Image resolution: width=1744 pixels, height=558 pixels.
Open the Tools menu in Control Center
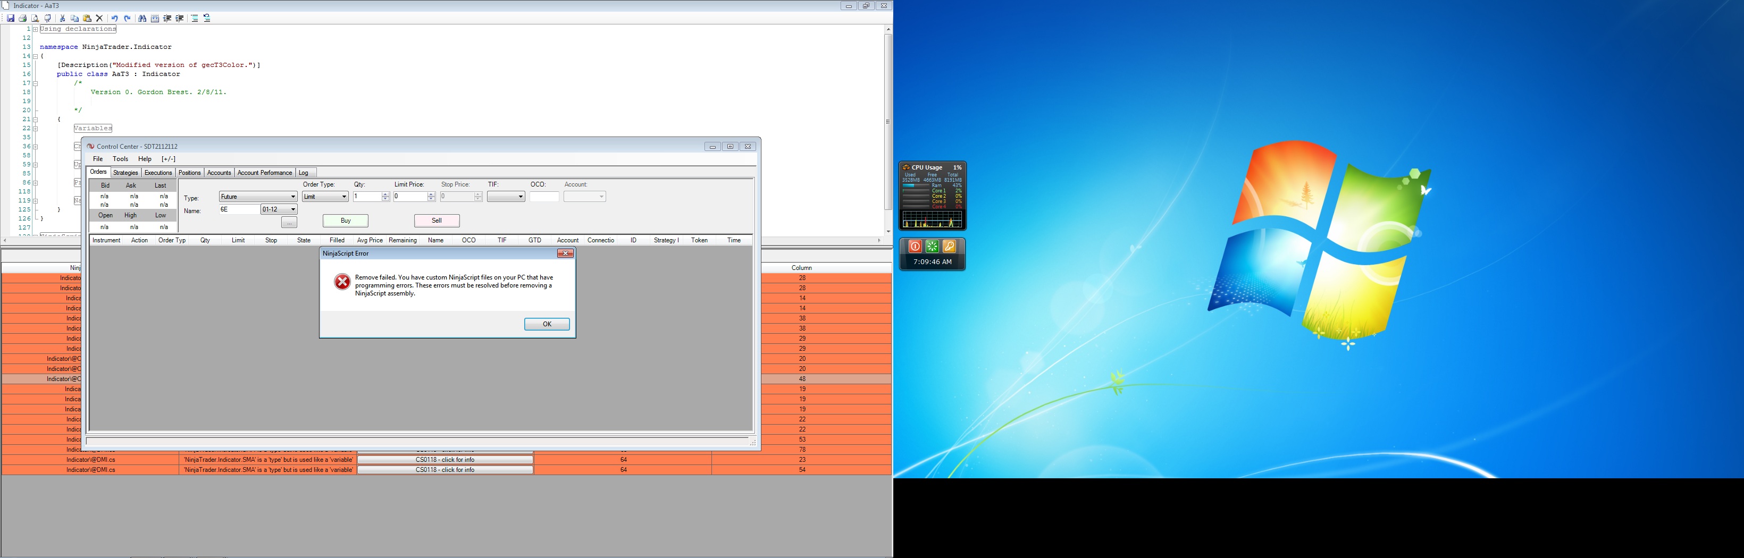[x=121, y=159]
